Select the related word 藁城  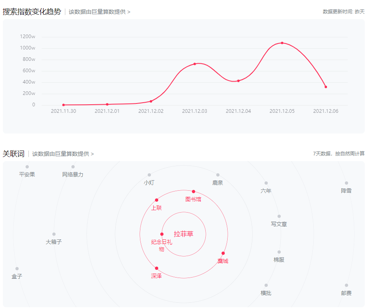tap(223, 261)
